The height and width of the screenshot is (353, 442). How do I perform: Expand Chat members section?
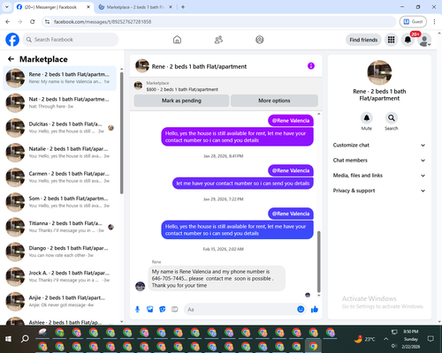click(379, 161)
